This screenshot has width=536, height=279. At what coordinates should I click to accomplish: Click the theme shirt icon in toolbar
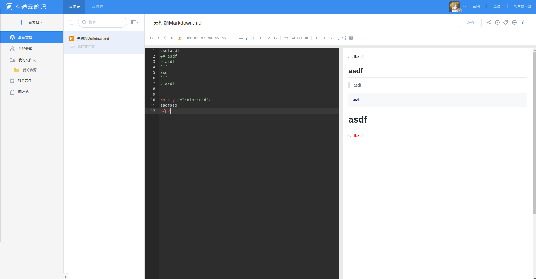coord(344,38)
